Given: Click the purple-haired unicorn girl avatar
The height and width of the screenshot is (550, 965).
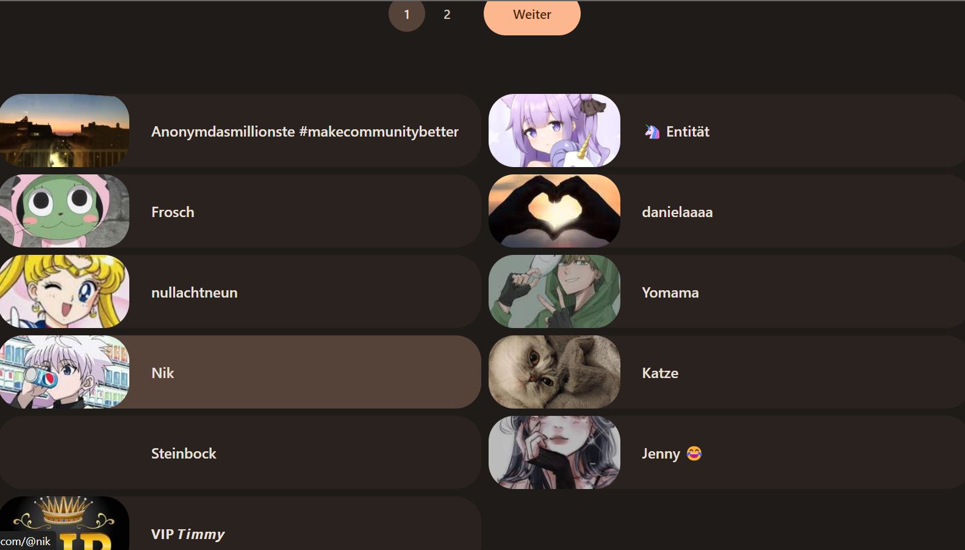Looking at the screenshot, I should click(x=554, y=130).
